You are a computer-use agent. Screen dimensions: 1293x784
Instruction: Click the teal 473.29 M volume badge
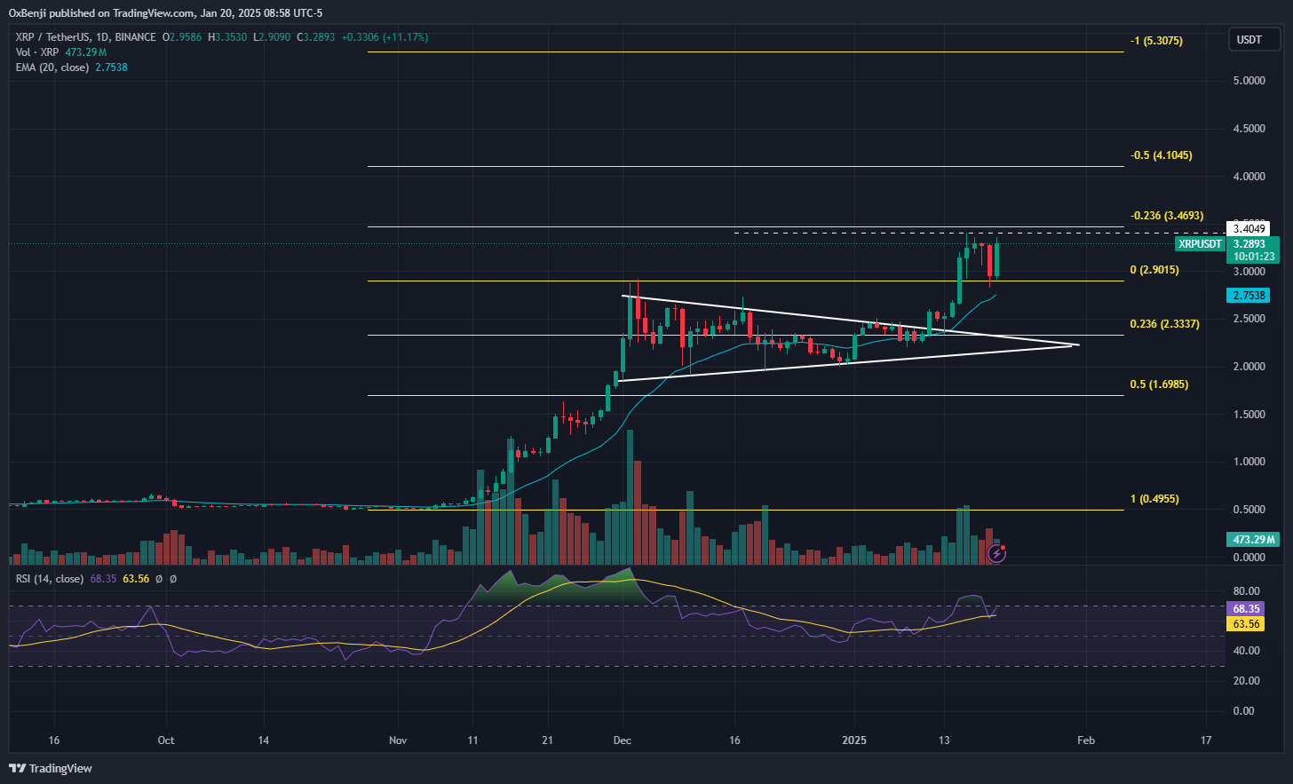click(x=1252, y=539)
